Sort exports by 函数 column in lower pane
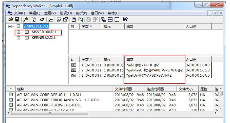Image resolution: width=230 pixels, height=123 pixels. click(154, 59)
